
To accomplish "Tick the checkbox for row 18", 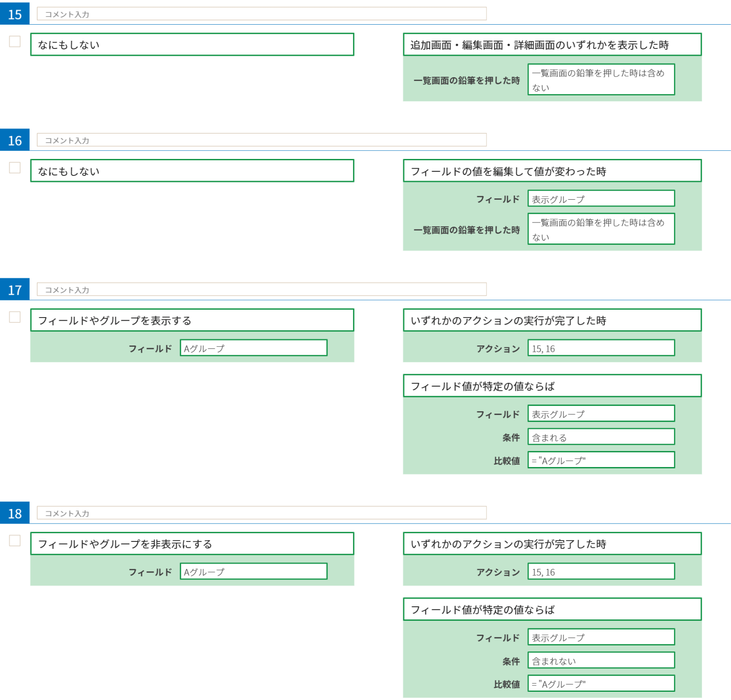I will [15, 541].
